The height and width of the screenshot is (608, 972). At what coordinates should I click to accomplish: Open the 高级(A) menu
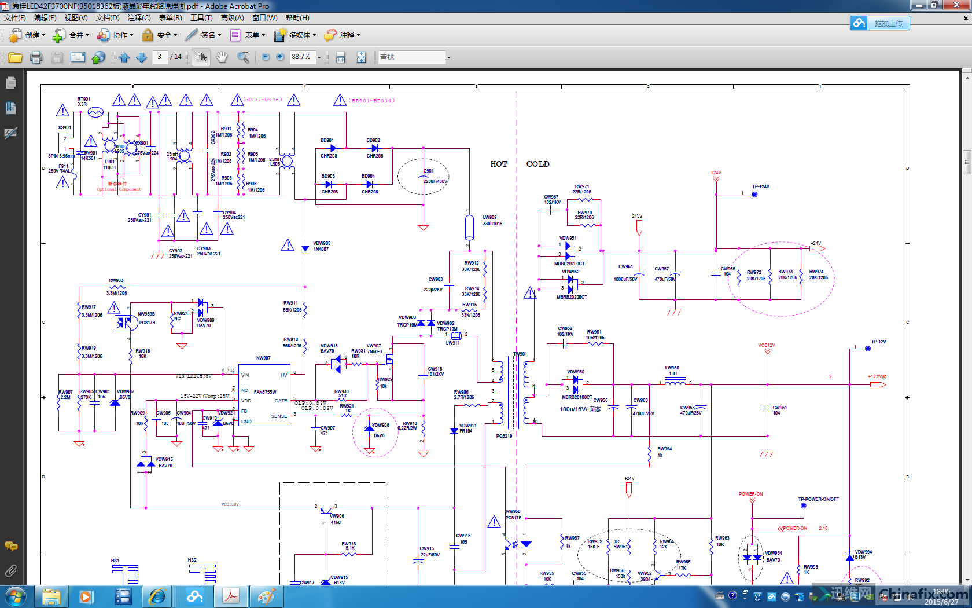click(x=232, y=18)
